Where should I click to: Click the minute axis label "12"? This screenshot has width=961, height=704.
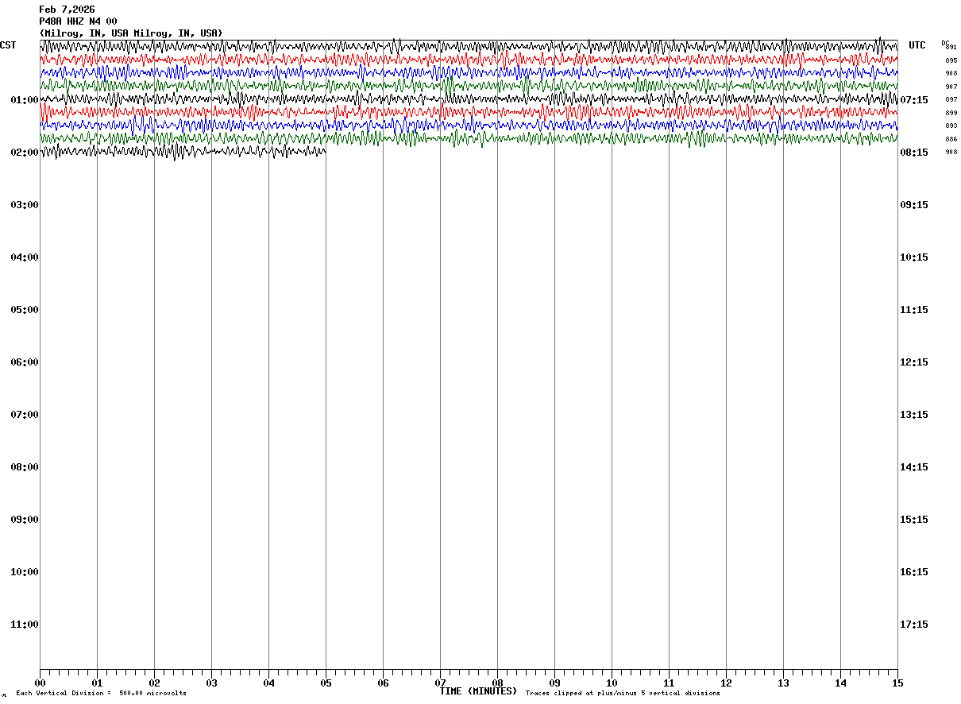point(726,683)
